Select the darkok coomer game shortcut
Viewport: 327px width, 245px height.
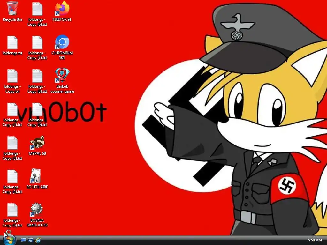click(x=62, y=81)
